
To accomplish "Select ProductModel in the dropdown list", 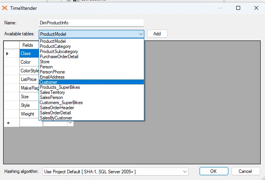I will point(91,41).
